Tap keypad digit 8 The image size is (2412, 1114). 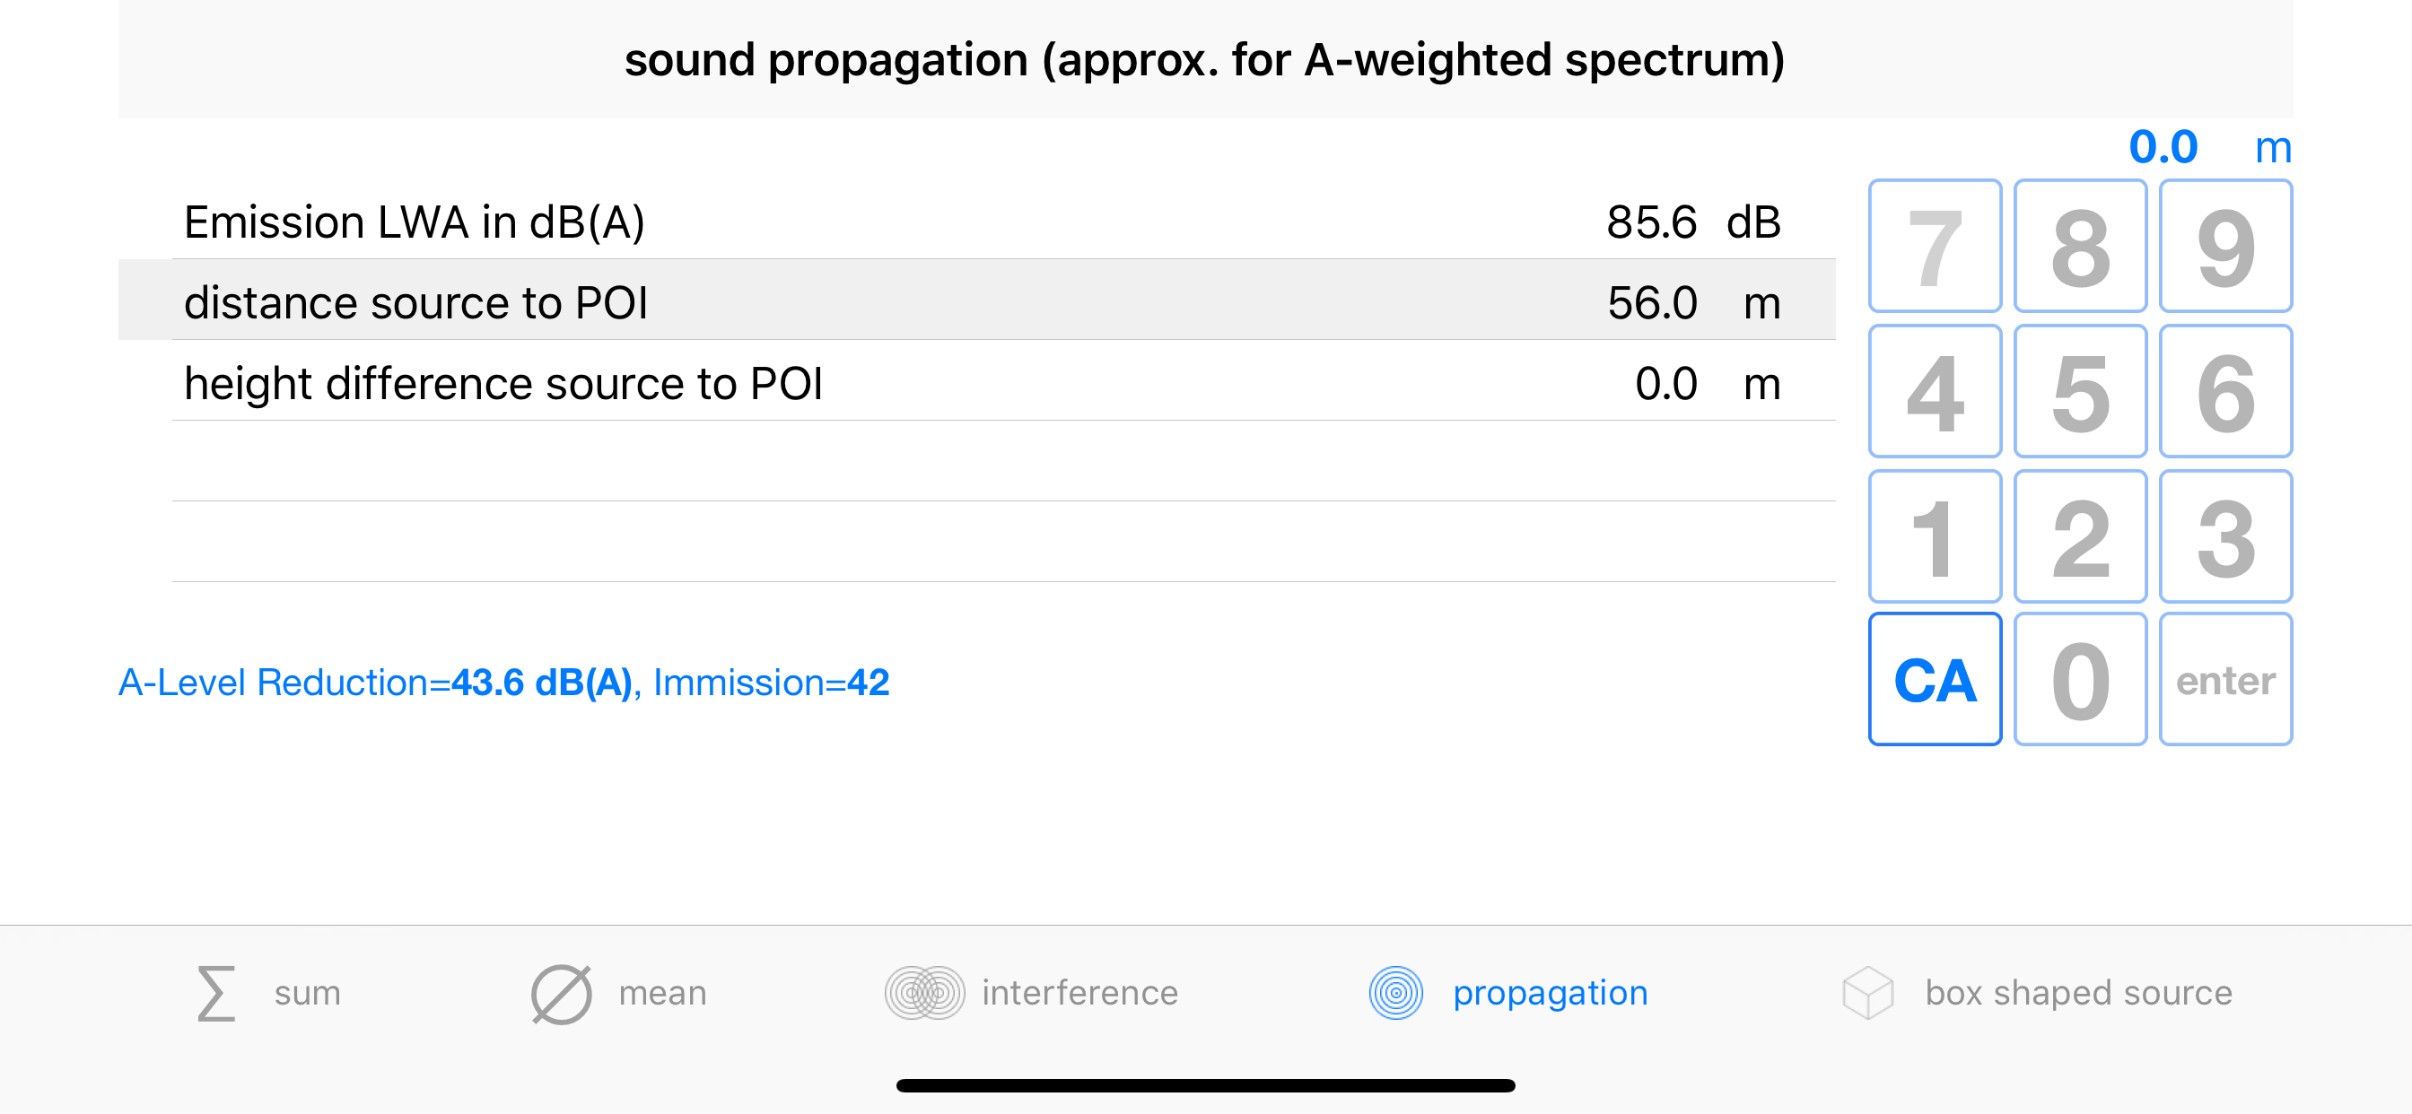coord(2080,246)
